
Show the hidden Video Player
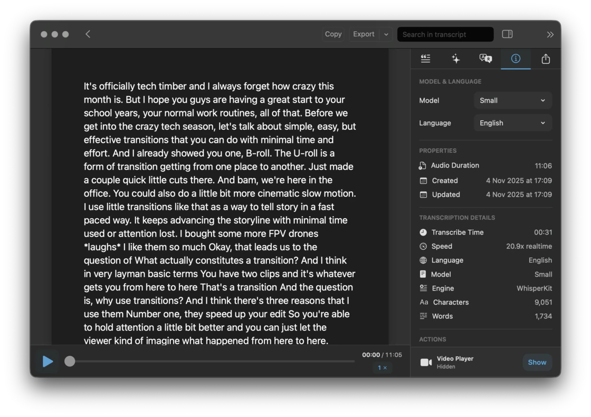tap(537, 362)
